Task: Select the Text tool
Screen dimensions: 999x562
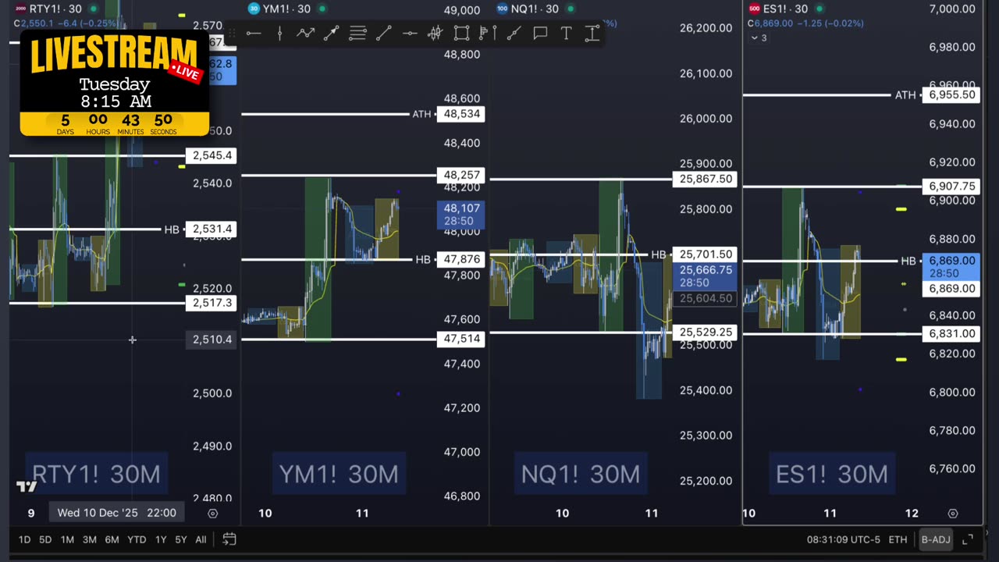Action: click(566, 33)
